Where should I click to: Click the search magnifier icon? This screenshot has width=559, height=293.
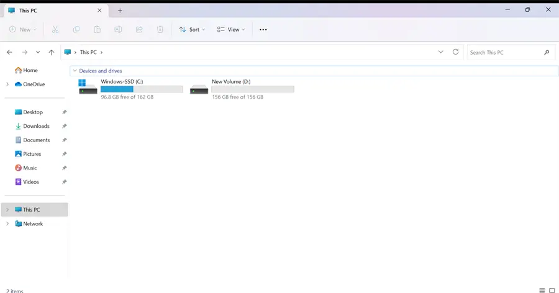[547, 52]
